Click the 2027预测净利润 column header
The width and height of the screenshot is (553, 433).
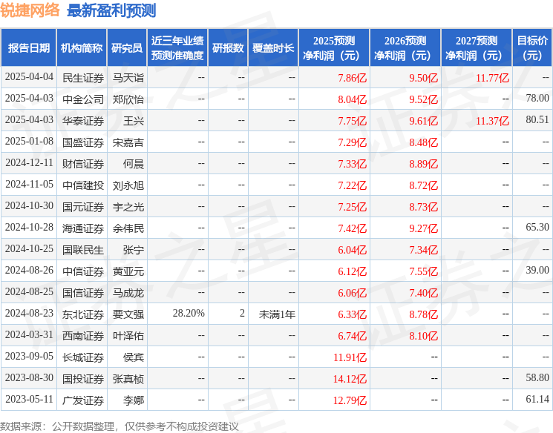tap(477, 47)
